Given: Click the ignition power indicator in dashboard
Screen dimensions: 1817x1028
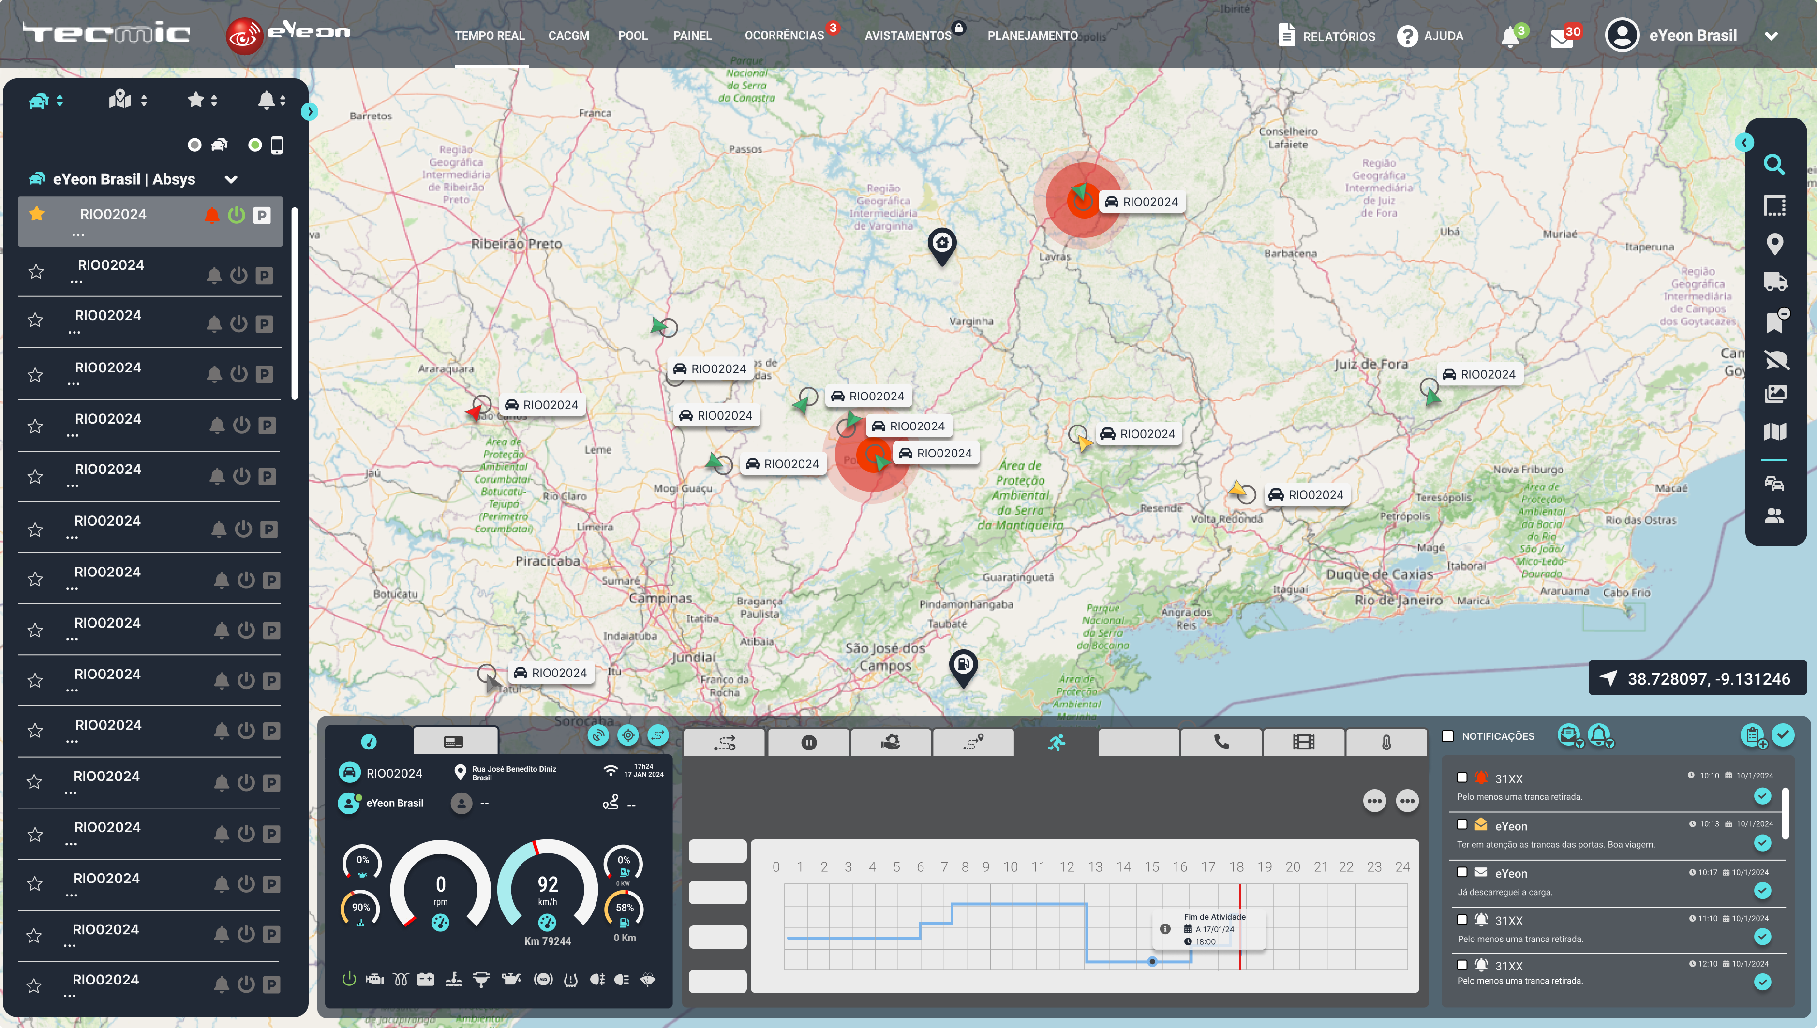Looking at the screenshot, I should click(349, 979).
